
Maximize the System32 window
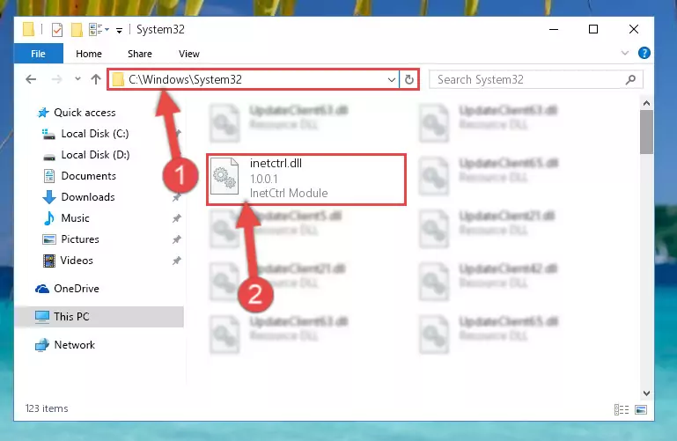(x=593, y=29)
